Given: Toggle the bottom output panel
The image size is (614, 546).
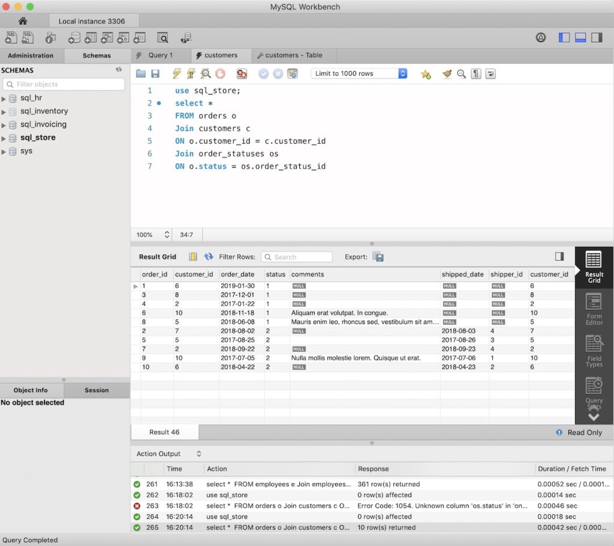Looking at the screenshot, I should tap(580, 38).
